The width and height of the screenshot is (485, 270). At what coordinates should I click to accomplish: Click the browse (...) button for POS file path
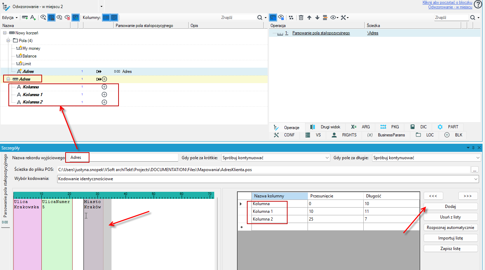coord(475,169)
